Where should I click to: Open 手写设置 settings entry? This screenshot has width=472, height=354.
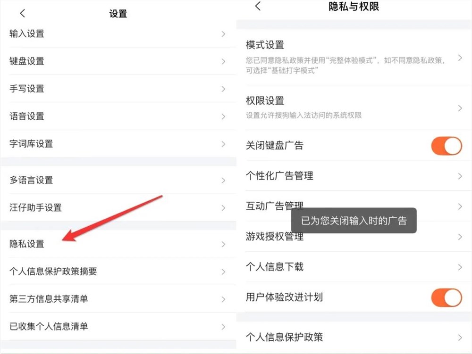tap(118, 89)
